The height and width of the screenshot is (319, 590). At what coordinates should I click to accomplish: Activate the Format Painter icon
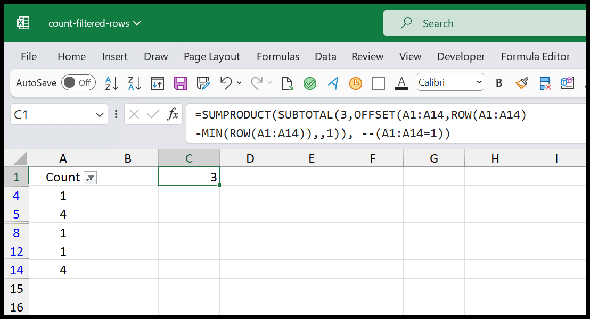pyautogui.click(x=522, y=83)
